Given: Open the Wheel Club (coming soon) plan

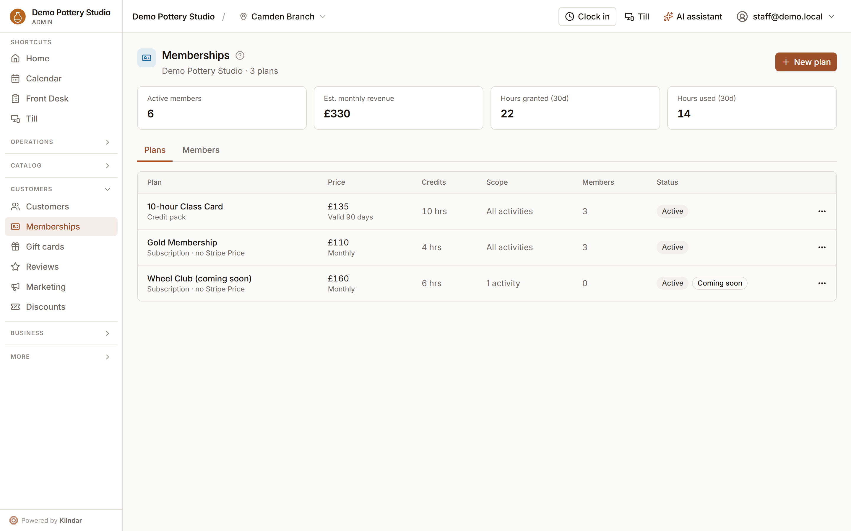Looking at the screenshot, I should click(199, 278).
